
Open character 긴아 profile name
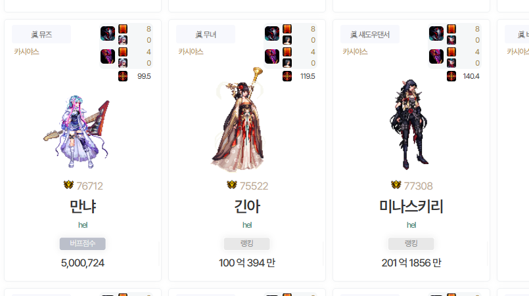[x=247, y=206]
